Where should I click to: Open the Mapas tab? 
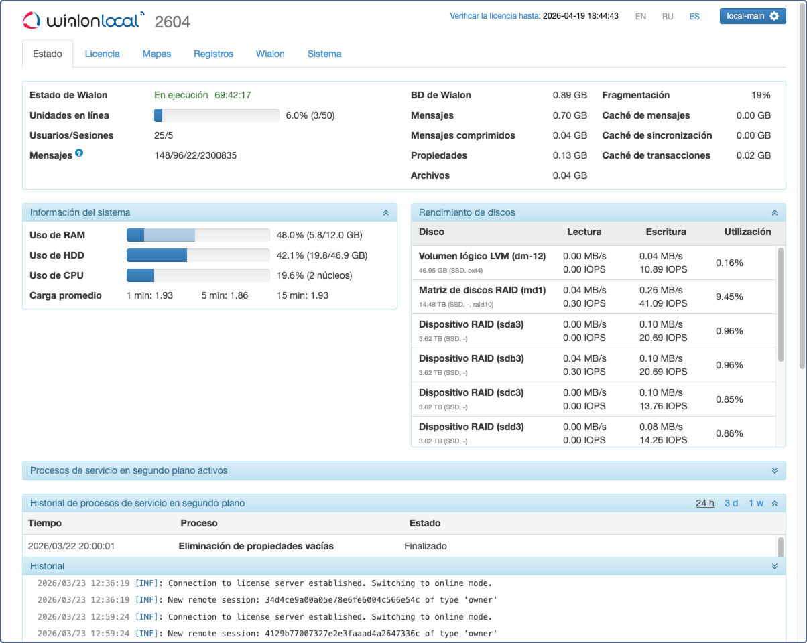click(x=156, y=54)
